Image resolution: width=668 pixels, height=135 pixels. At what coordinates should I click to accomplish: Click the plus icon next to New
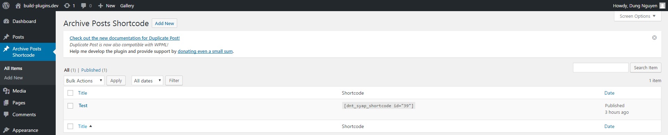(x=100, y=6)
